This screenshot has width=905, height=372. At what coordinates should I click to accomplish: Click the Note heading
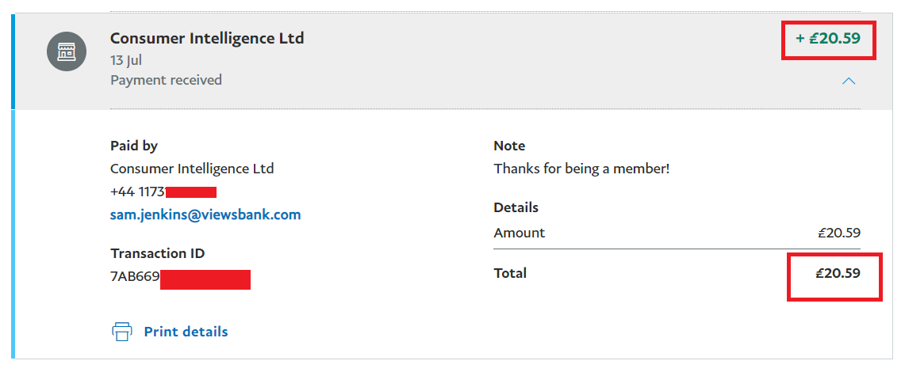point(510,146)
